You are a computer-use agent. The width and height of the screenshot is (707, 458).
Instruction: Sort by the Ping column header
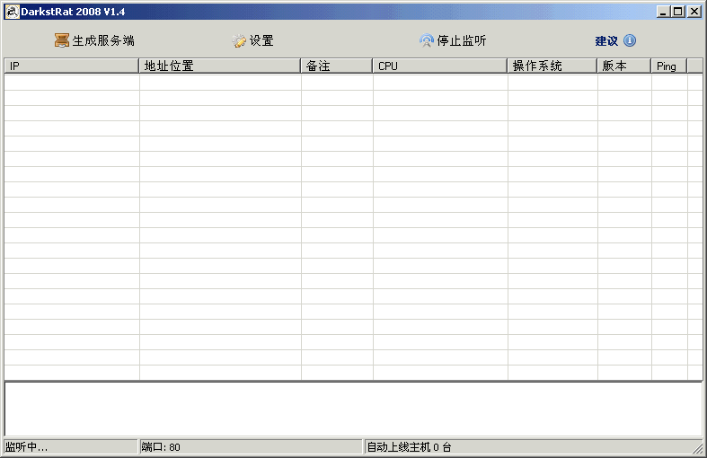coord(669,66)
